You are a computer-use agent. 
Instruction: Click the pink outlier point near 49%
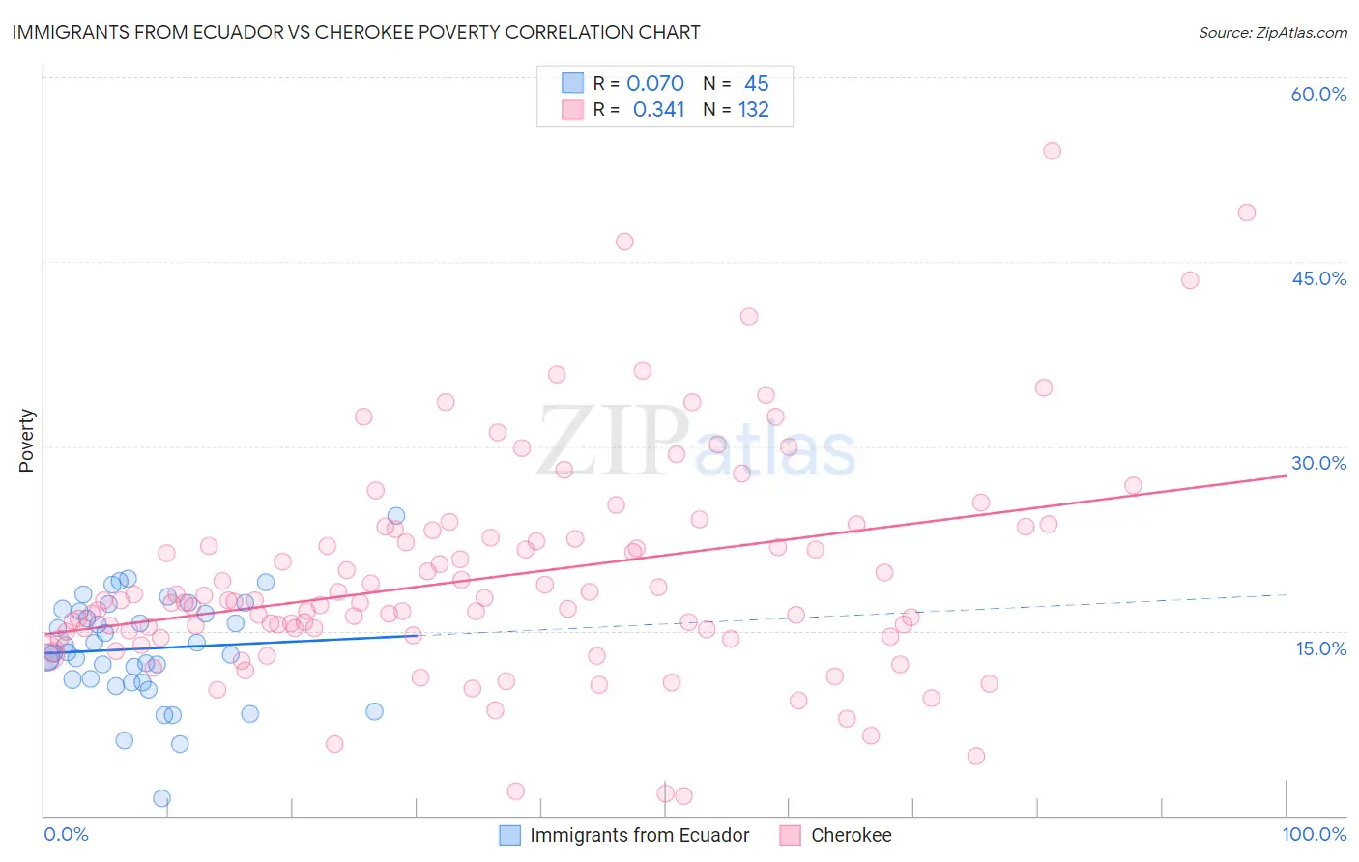tap(1247, 213)
